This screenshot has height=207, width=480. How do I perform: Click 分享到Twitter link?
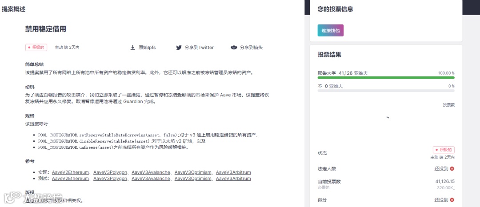click(199, 48)
